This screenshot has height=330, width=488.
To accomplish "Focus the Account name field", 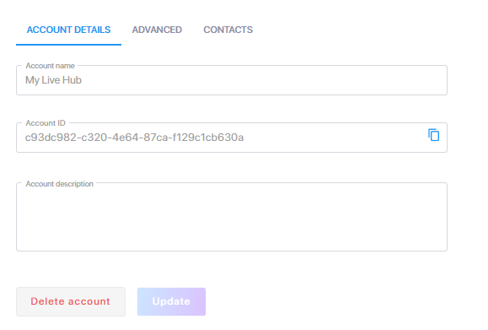I will pyautogui.click(x=232, y=80).
